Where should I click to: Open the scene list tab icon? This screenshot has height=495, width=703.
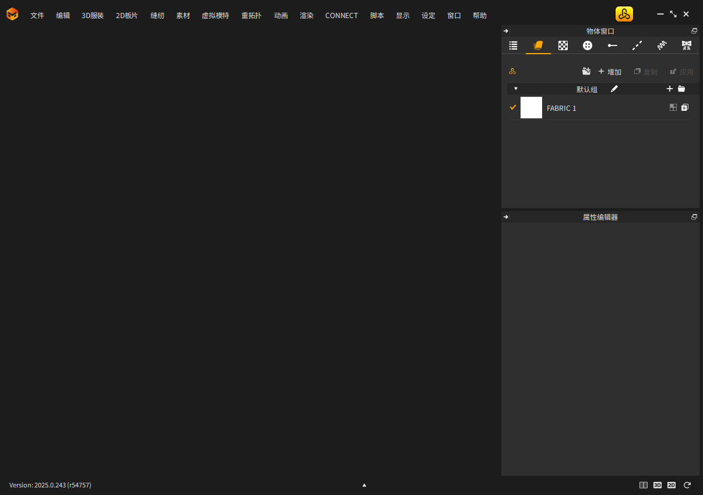(513, 45)
